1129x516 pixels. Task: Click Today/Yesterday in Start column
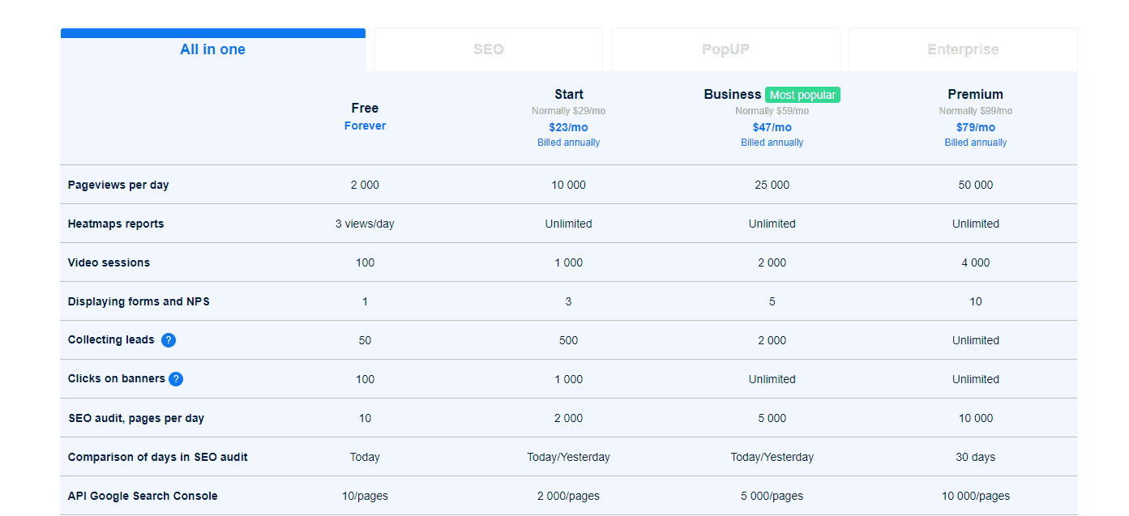pyautogui.click(x=569, y=457)
